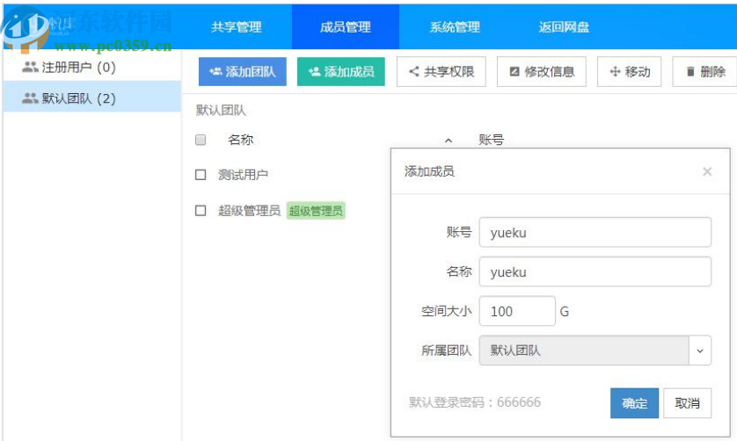Click the 添加成员 button

coord(340,71)
